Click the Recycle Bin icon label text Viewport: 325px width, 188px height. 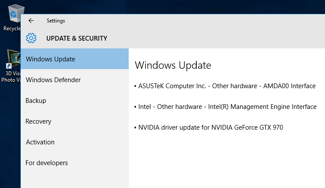(12, 29)
